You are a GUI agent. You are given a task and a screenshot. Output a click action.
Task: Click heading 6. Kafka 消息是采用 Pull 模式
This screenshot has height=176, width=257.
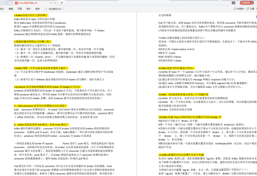click(41, 125)
